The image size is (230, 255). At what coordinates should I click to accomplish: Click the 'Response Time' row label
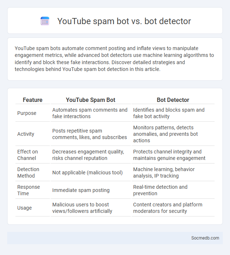coord(28,190)
